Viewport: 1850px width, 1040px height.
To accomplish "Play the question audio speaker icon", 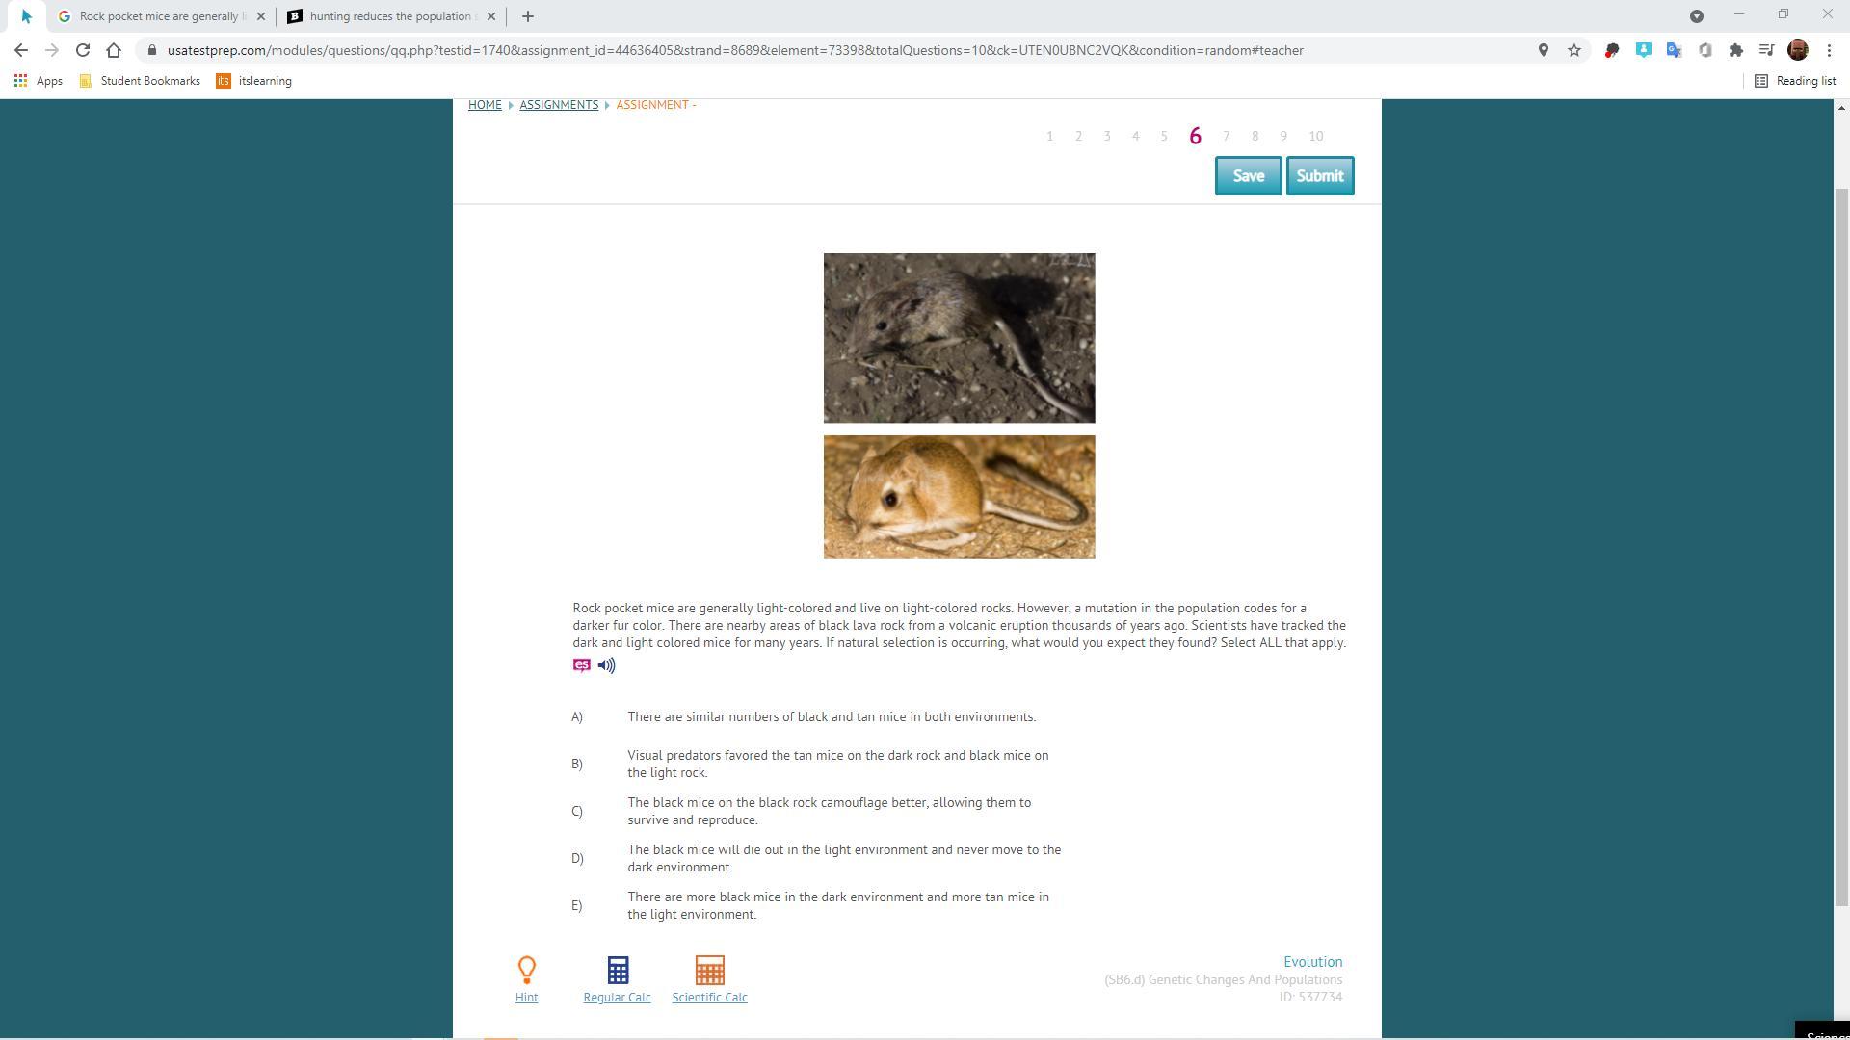I will 606,665.
